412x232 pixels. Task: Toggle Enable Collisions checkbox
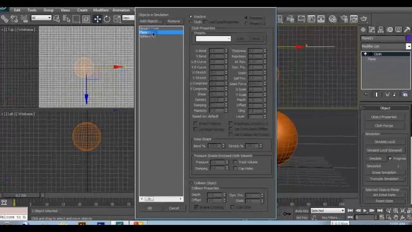196,208
